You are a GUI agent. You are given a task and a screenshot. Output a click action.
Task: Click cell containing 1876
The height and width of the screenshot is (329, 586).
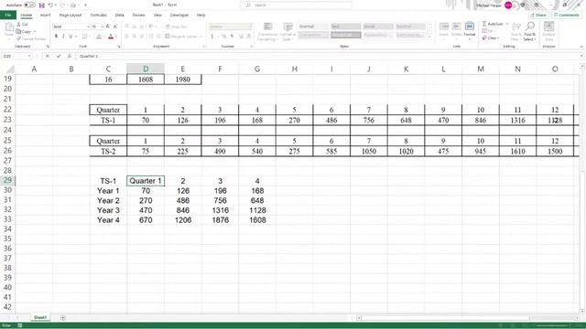[x=220, y=220]
